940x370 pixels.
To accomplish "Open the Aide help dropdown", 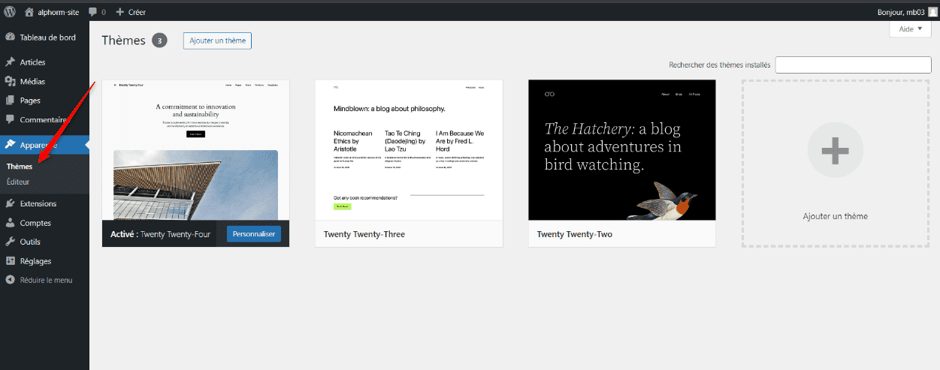I will coord(910,29).
